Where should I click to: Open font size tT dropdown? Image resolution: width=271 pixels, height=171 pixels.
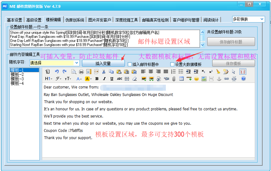(68, 79)
